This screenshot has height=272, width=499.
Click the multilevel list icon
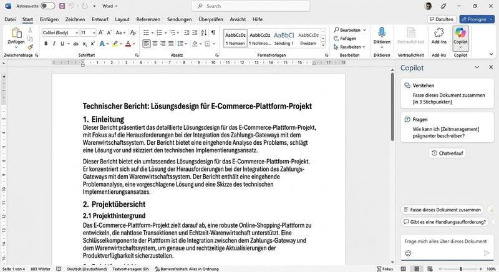click(173, 33)
